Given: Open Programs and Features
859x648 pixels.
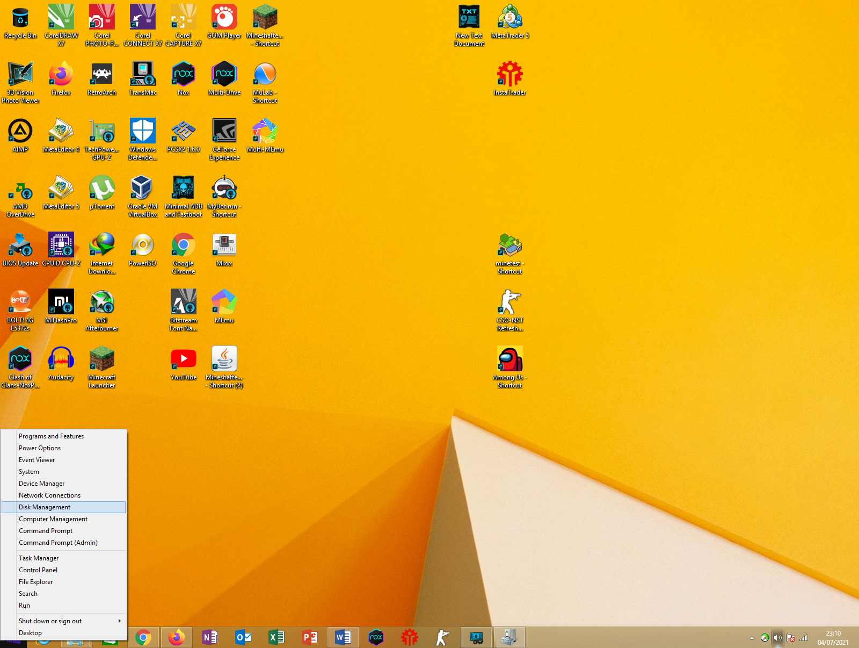Looking at the screenshot, I should pos(64,436).
